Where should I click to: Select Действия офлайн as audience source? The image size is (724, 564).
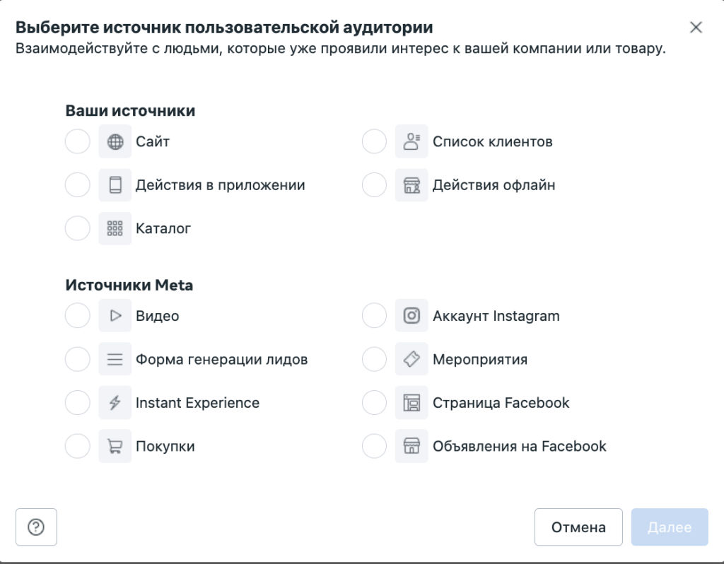click(x=374, y=184)
